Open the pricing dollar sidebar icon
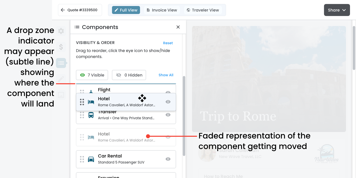The height and width of the screenshot is (178, 356). pos(61,47)
